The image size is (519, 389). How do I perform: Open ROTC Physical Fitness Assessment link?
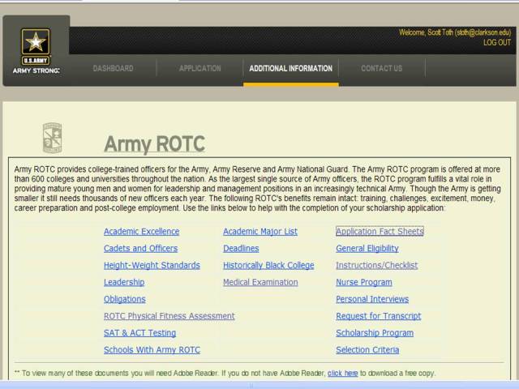pos(169,316)
